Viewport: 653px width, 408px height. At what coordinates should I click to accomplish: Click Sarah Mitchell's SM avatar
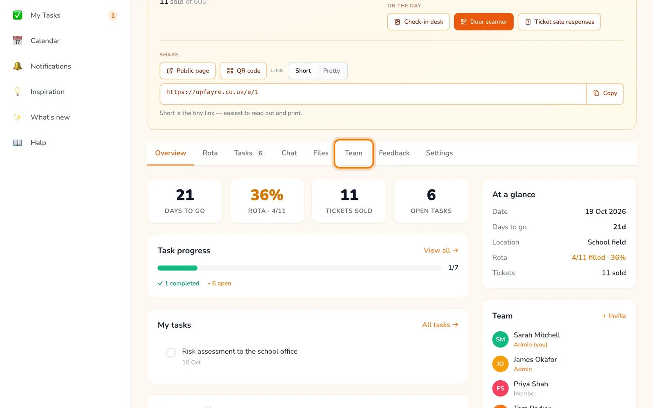pyautogui.click(x=500, y=339)
